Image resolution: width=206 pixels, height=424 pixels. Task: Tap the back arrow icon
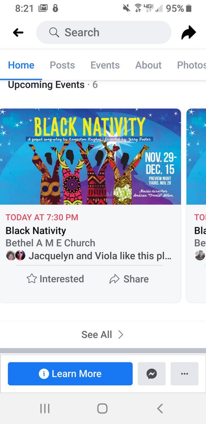[18, 33]
